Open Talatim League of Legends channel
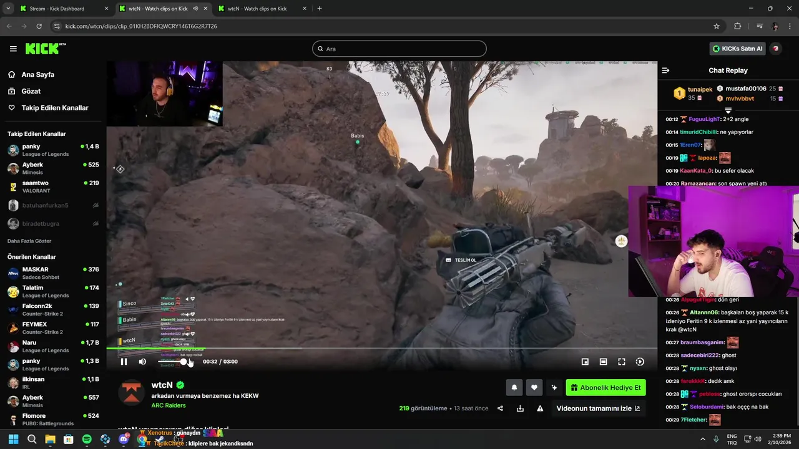The width and height of the screenshot is (799, 449). coord(53,291)
